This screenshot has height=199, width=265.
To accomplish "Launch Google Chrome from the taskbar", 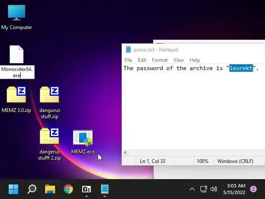I will (x=68, y=189).
